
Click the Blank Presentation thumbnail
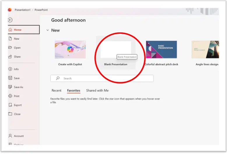click(116, 49)
